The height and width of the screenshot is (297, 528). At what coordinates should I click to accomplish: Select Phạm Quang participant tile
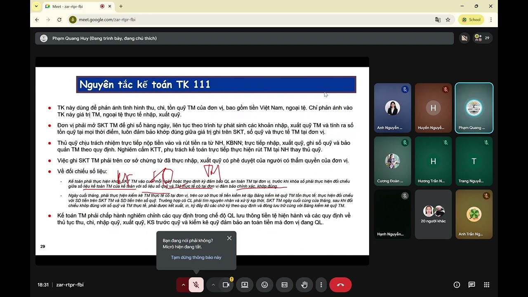click(x=474, y=108)
